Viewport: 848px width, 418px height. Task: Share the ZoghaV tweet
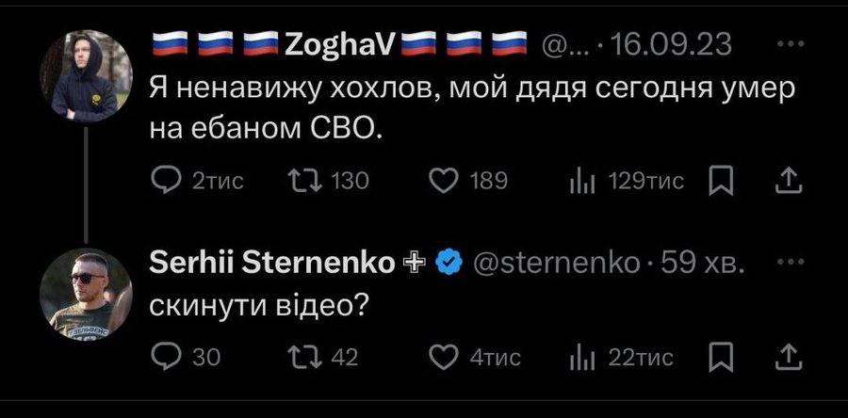[789, 181]
